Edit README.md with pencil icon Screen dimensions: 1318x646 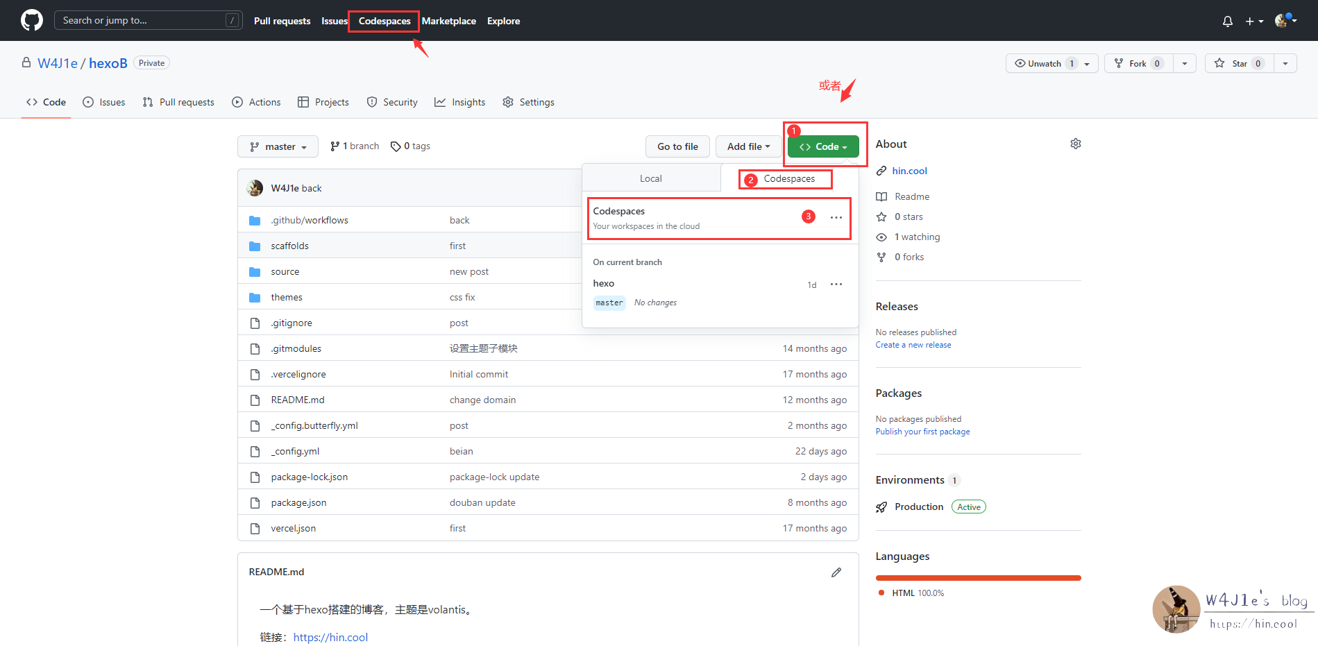tap(836, 572)
